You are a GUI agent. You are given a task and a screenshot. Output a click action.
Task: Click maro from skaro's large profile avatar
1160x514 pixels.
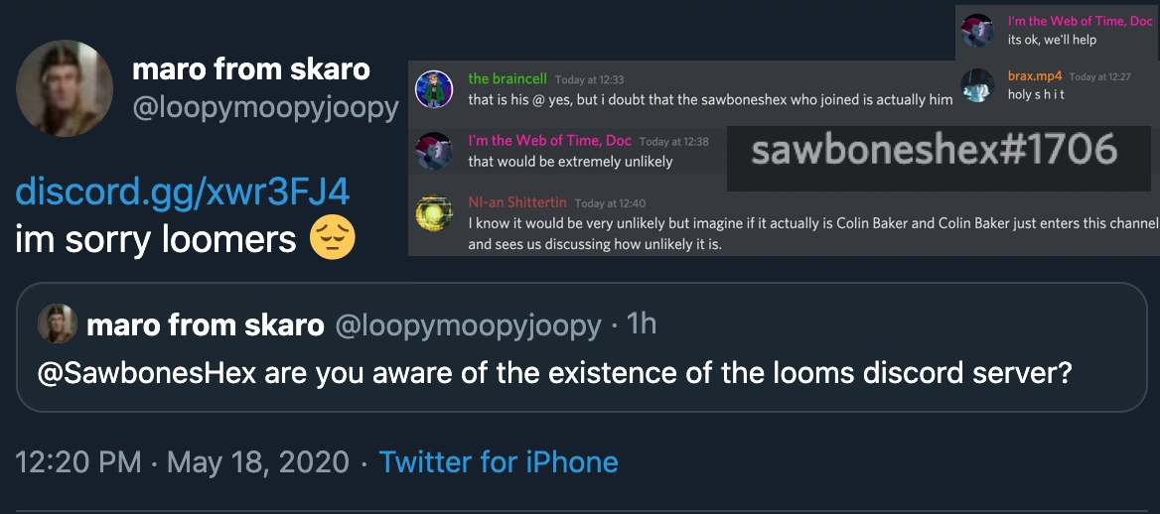(65, 89)
